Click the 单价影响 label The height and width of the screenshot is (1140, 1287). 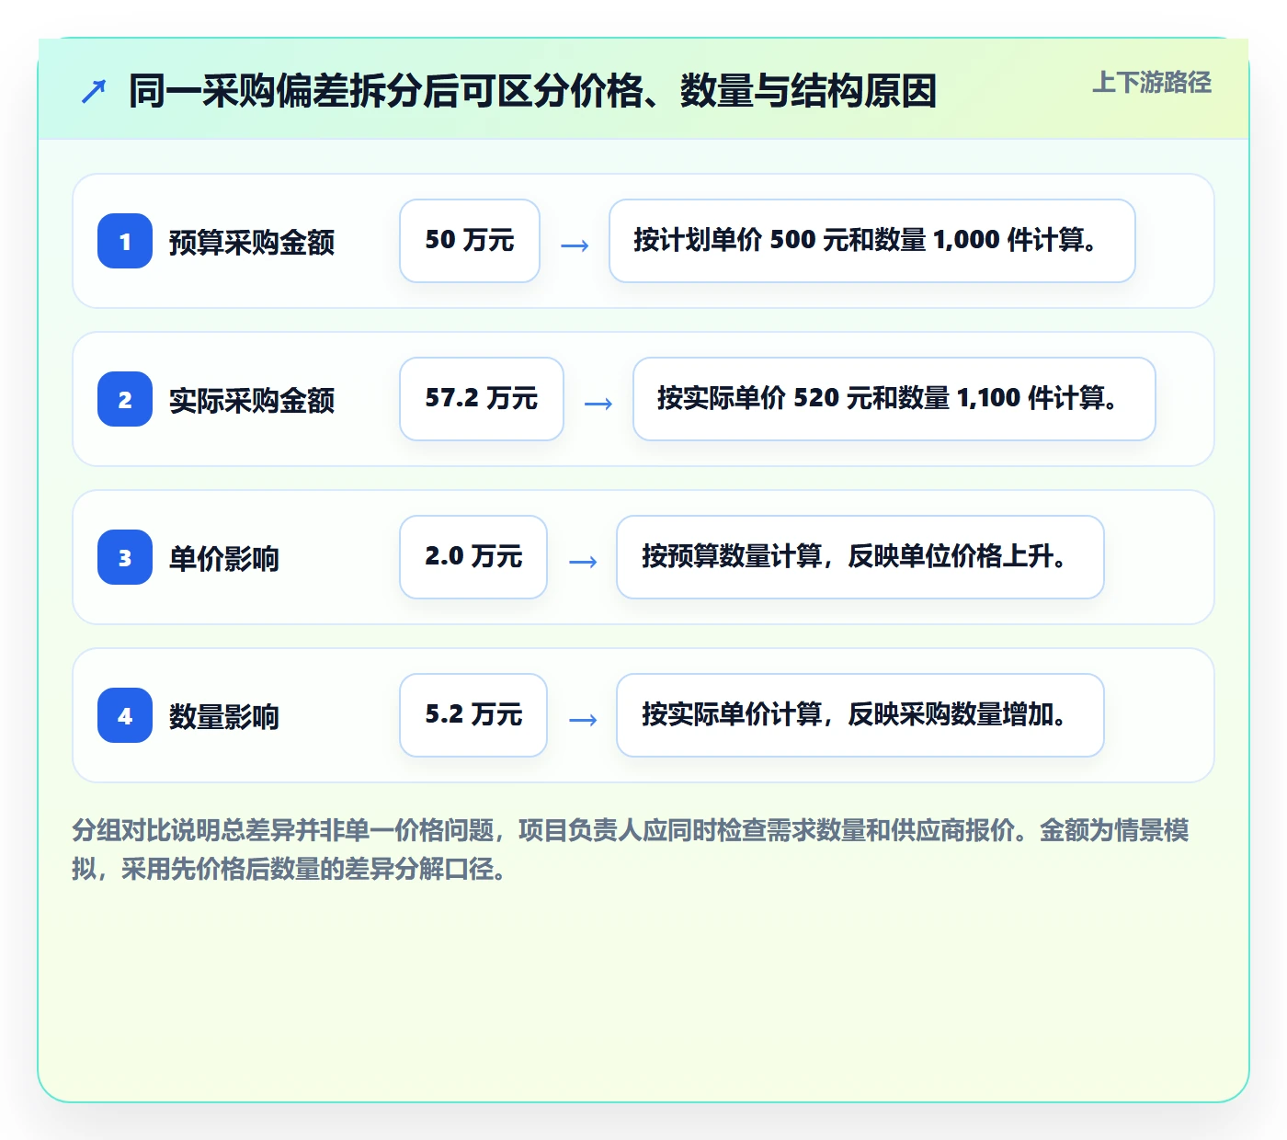click(x=224, y=558)
